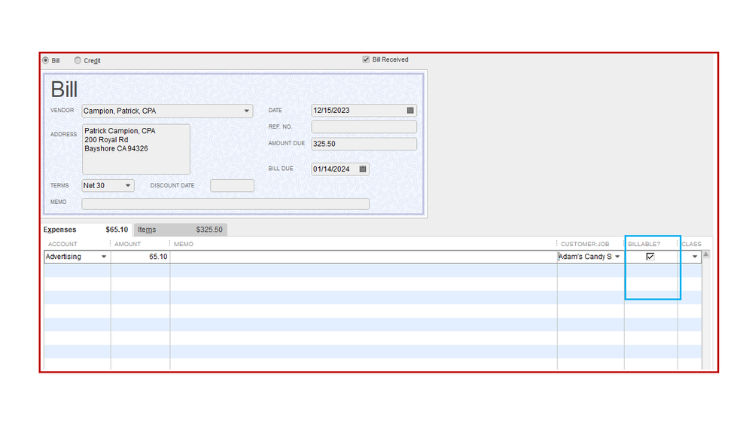Select the Bill radio button
752x423 pixels.
click(x=46, y=60)
